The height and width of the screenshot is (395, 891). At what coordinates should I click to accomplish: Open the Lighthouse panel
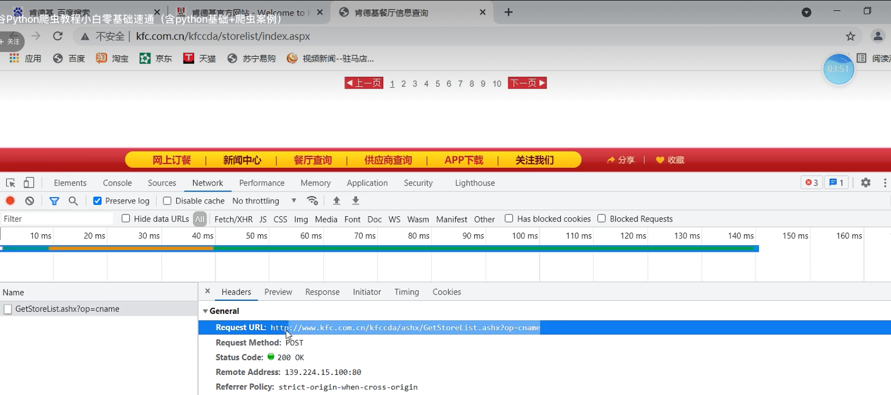point(475,183)
